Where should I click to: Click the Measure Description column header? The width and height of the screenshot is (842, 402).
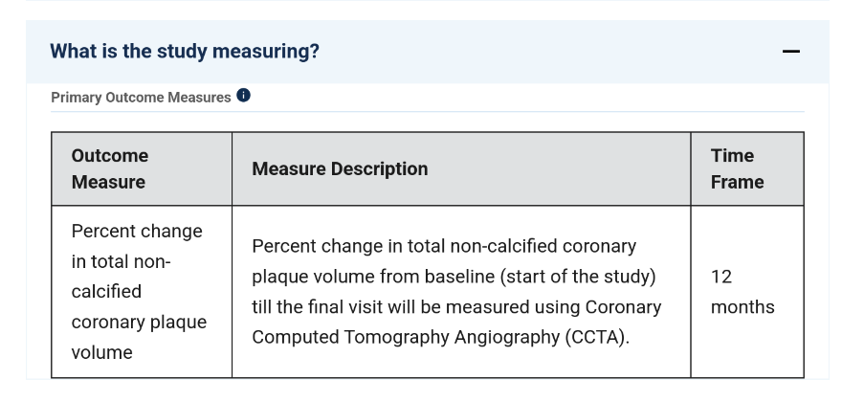pos(340,168)
